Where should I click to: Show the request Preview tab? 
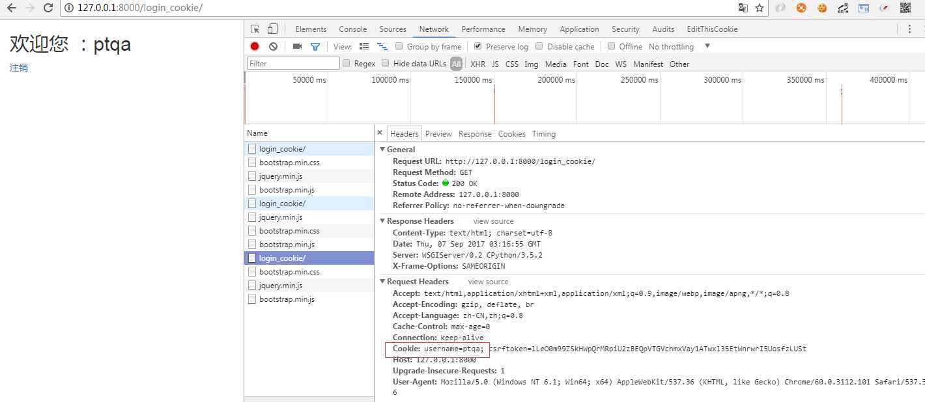(x=438, y=133)
